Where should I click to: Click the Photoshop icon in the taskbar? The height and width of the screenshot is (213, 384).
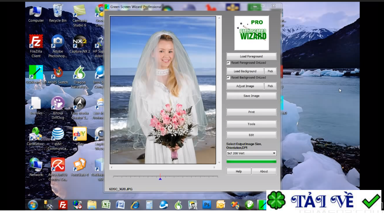point(206,205)
